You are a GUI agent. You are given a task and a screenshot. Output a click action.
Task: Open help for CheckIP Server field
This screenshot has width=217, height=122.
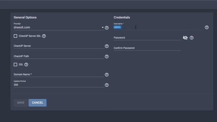click(106, 46)
